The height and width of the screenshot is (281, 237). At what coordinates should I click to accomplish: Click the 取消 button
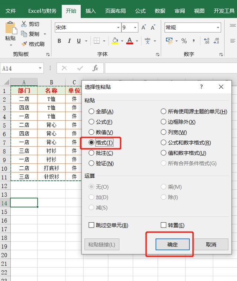[x=211, y=244]
